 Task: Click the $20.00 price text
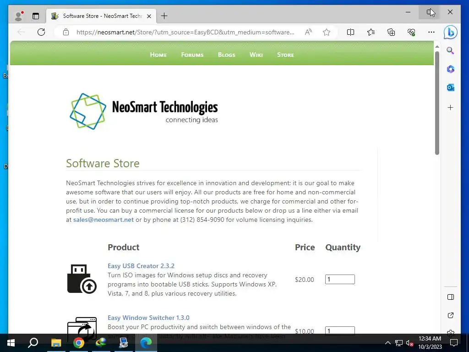[305, 280]
